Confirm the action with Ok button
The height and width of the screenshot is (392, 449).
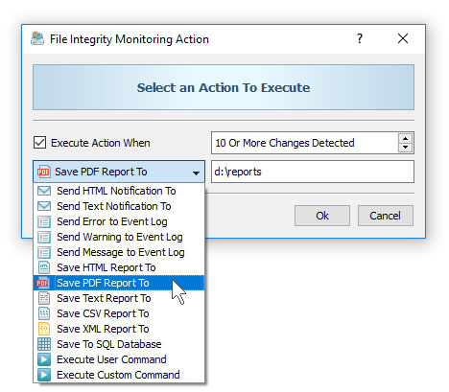(x=322, y=216)
